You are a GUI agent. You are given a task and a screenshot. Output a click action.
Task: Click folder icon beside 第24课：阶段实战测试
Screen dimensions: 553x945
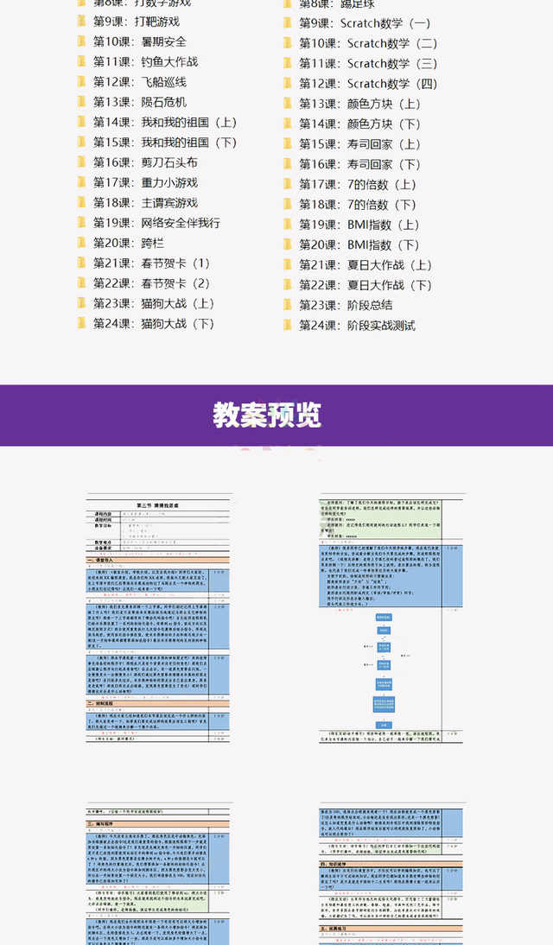[288, 326]
